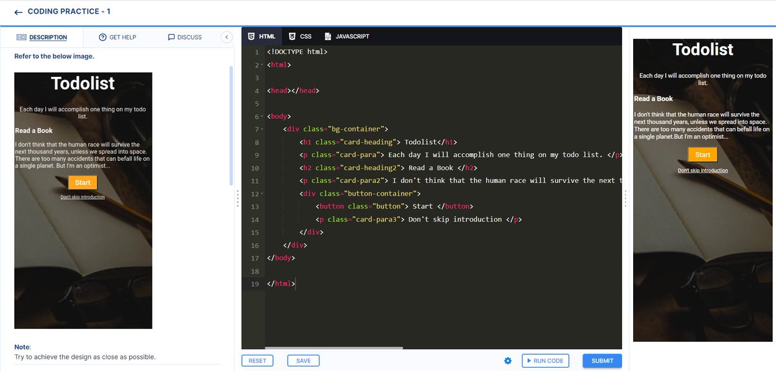
Task: Place cursor at closing html tag line 19
Action: click(x=281, y=284)
